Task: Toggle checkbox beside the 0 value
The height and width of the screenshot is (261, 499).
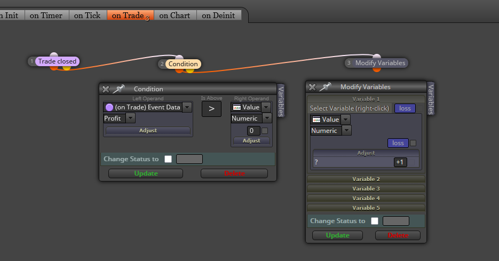Action: point(265,131)
